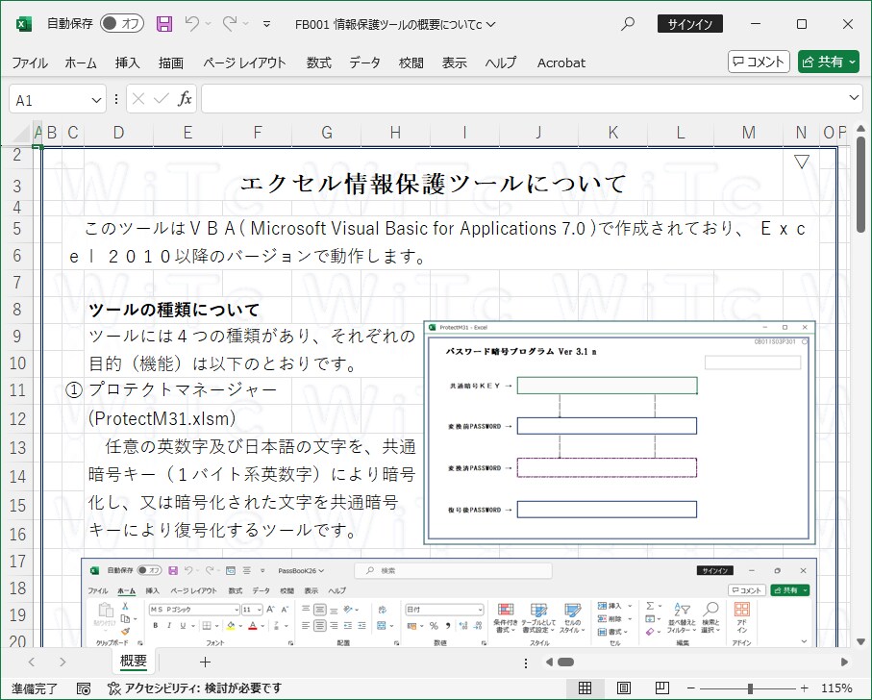
Task: Switch to Page Layout view icon
Action: coord(623,687)
